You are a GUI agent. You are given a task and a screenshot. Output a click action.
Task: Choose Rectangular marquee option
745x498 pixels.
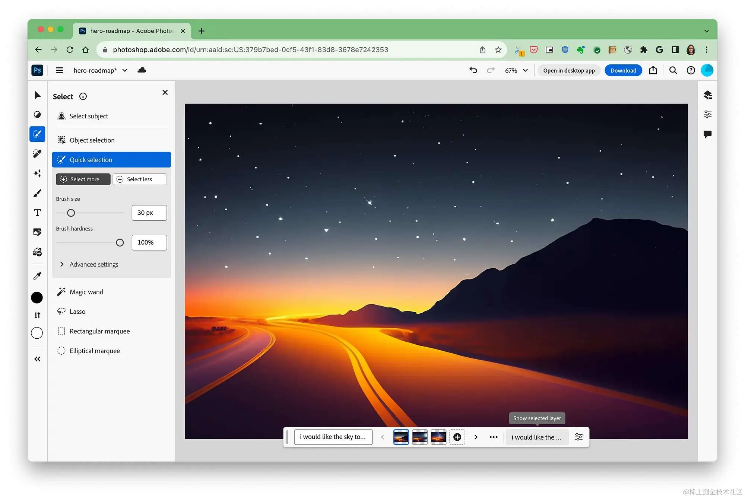pyautogui.click(x=99, y=331)
